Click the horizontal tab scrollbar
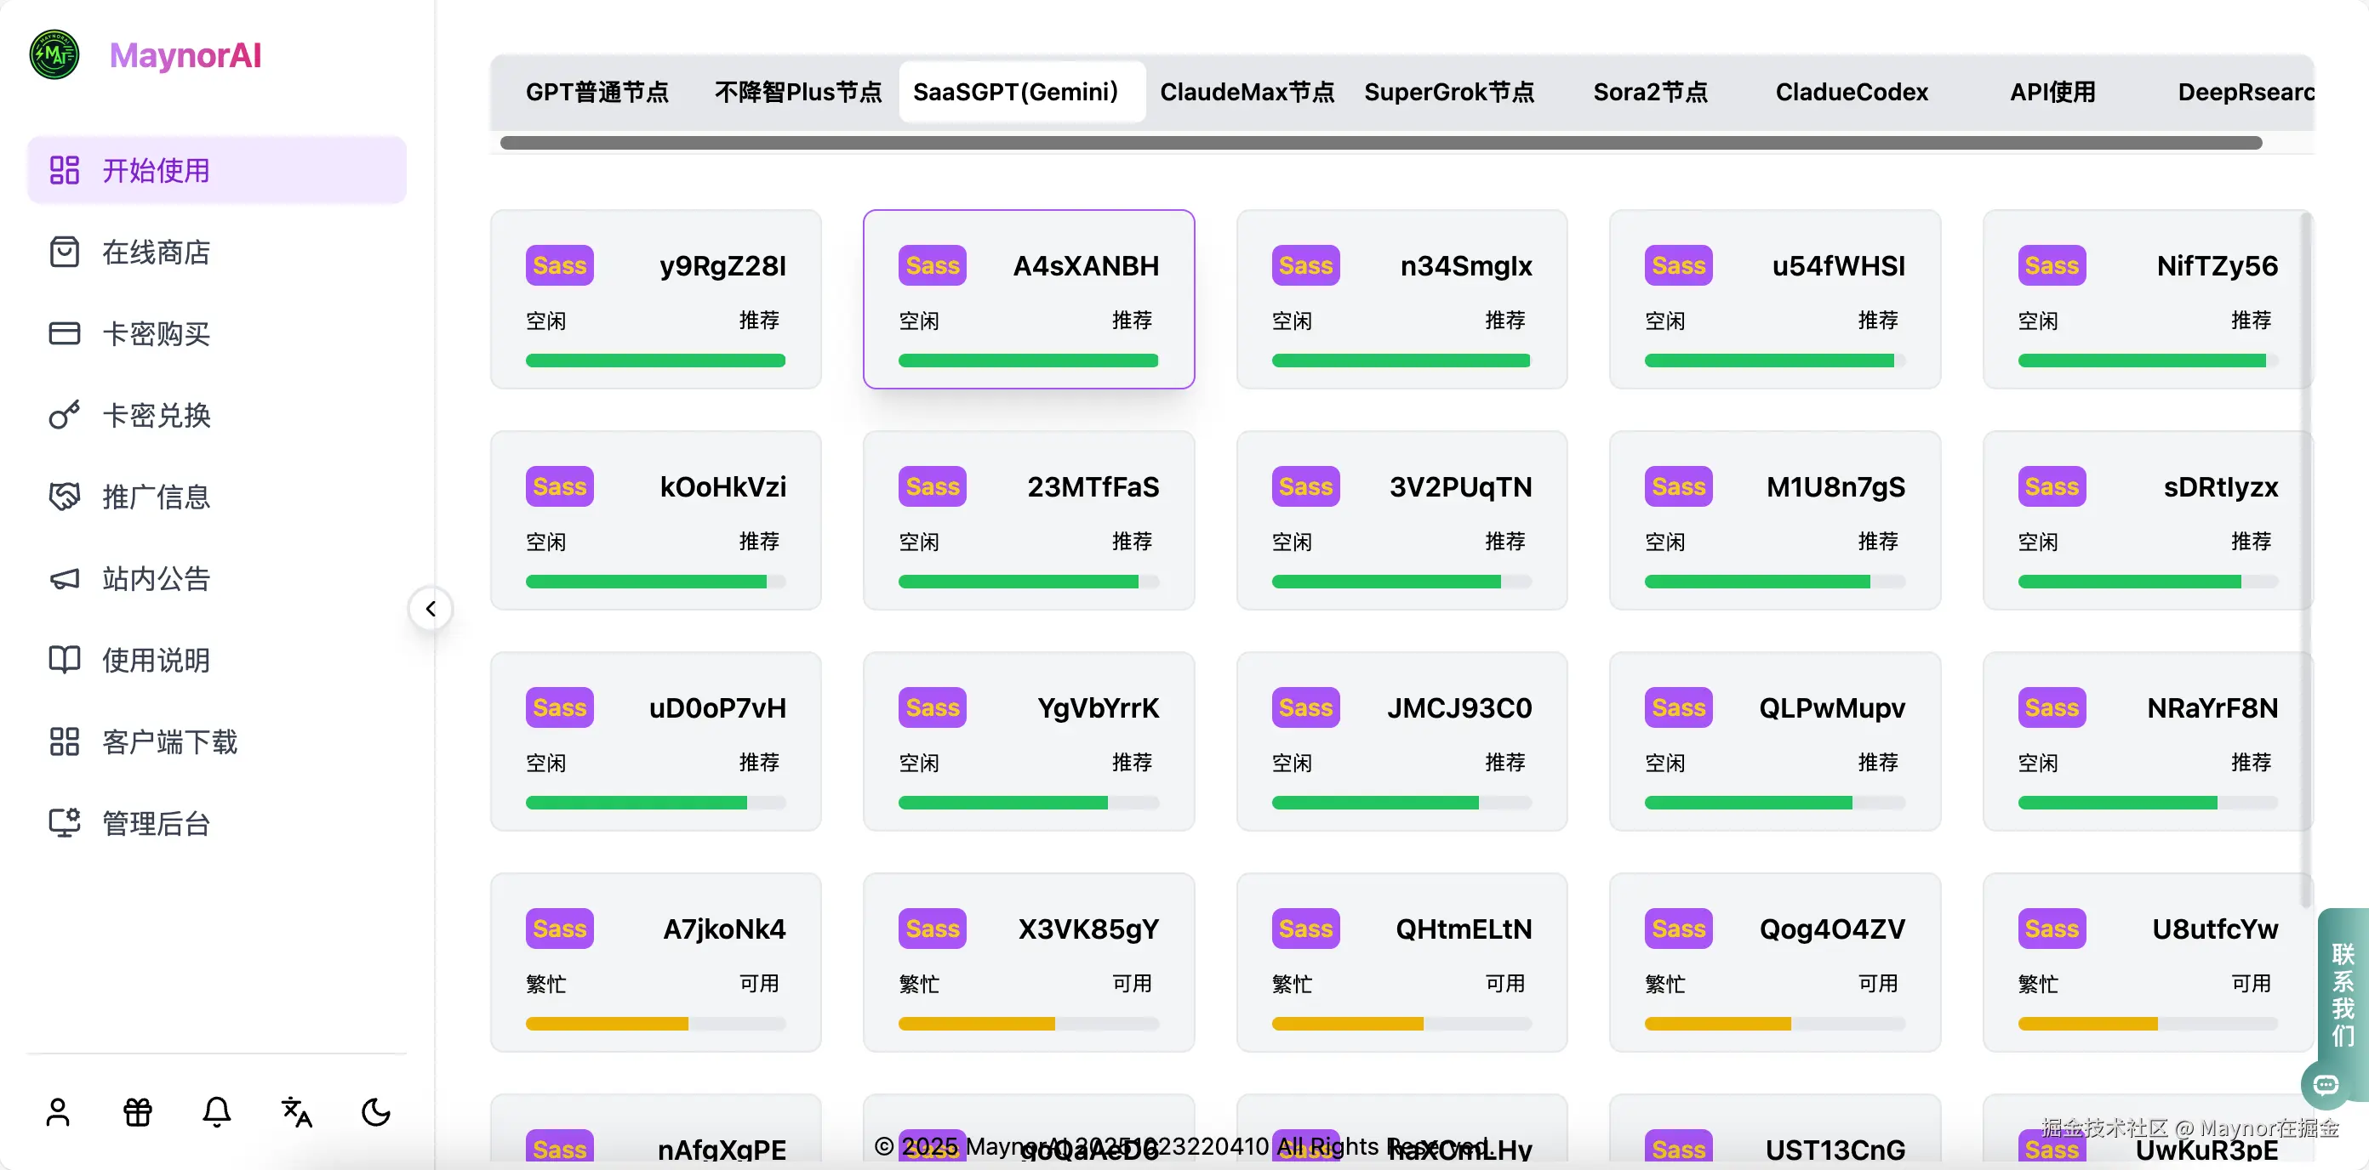Screen dimensions: 2369x1170 [x=1379, y=143]
